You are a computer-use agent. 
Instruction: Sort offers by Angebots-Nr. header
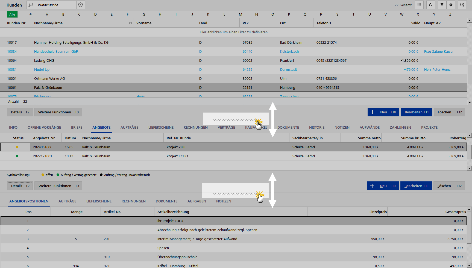click(46, 138)
